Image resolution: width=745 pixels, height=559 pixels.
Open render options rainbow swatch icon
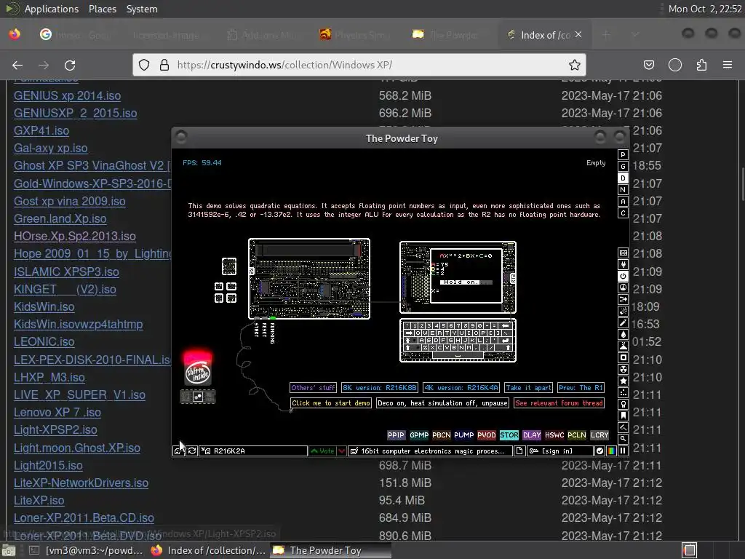tap(611, 451)
